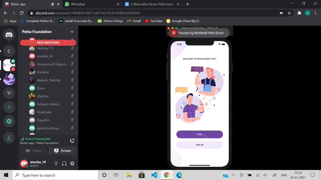The width and height of the screenshot is (321, 180).
Task: Click taskbar search box
Action: 55,175
